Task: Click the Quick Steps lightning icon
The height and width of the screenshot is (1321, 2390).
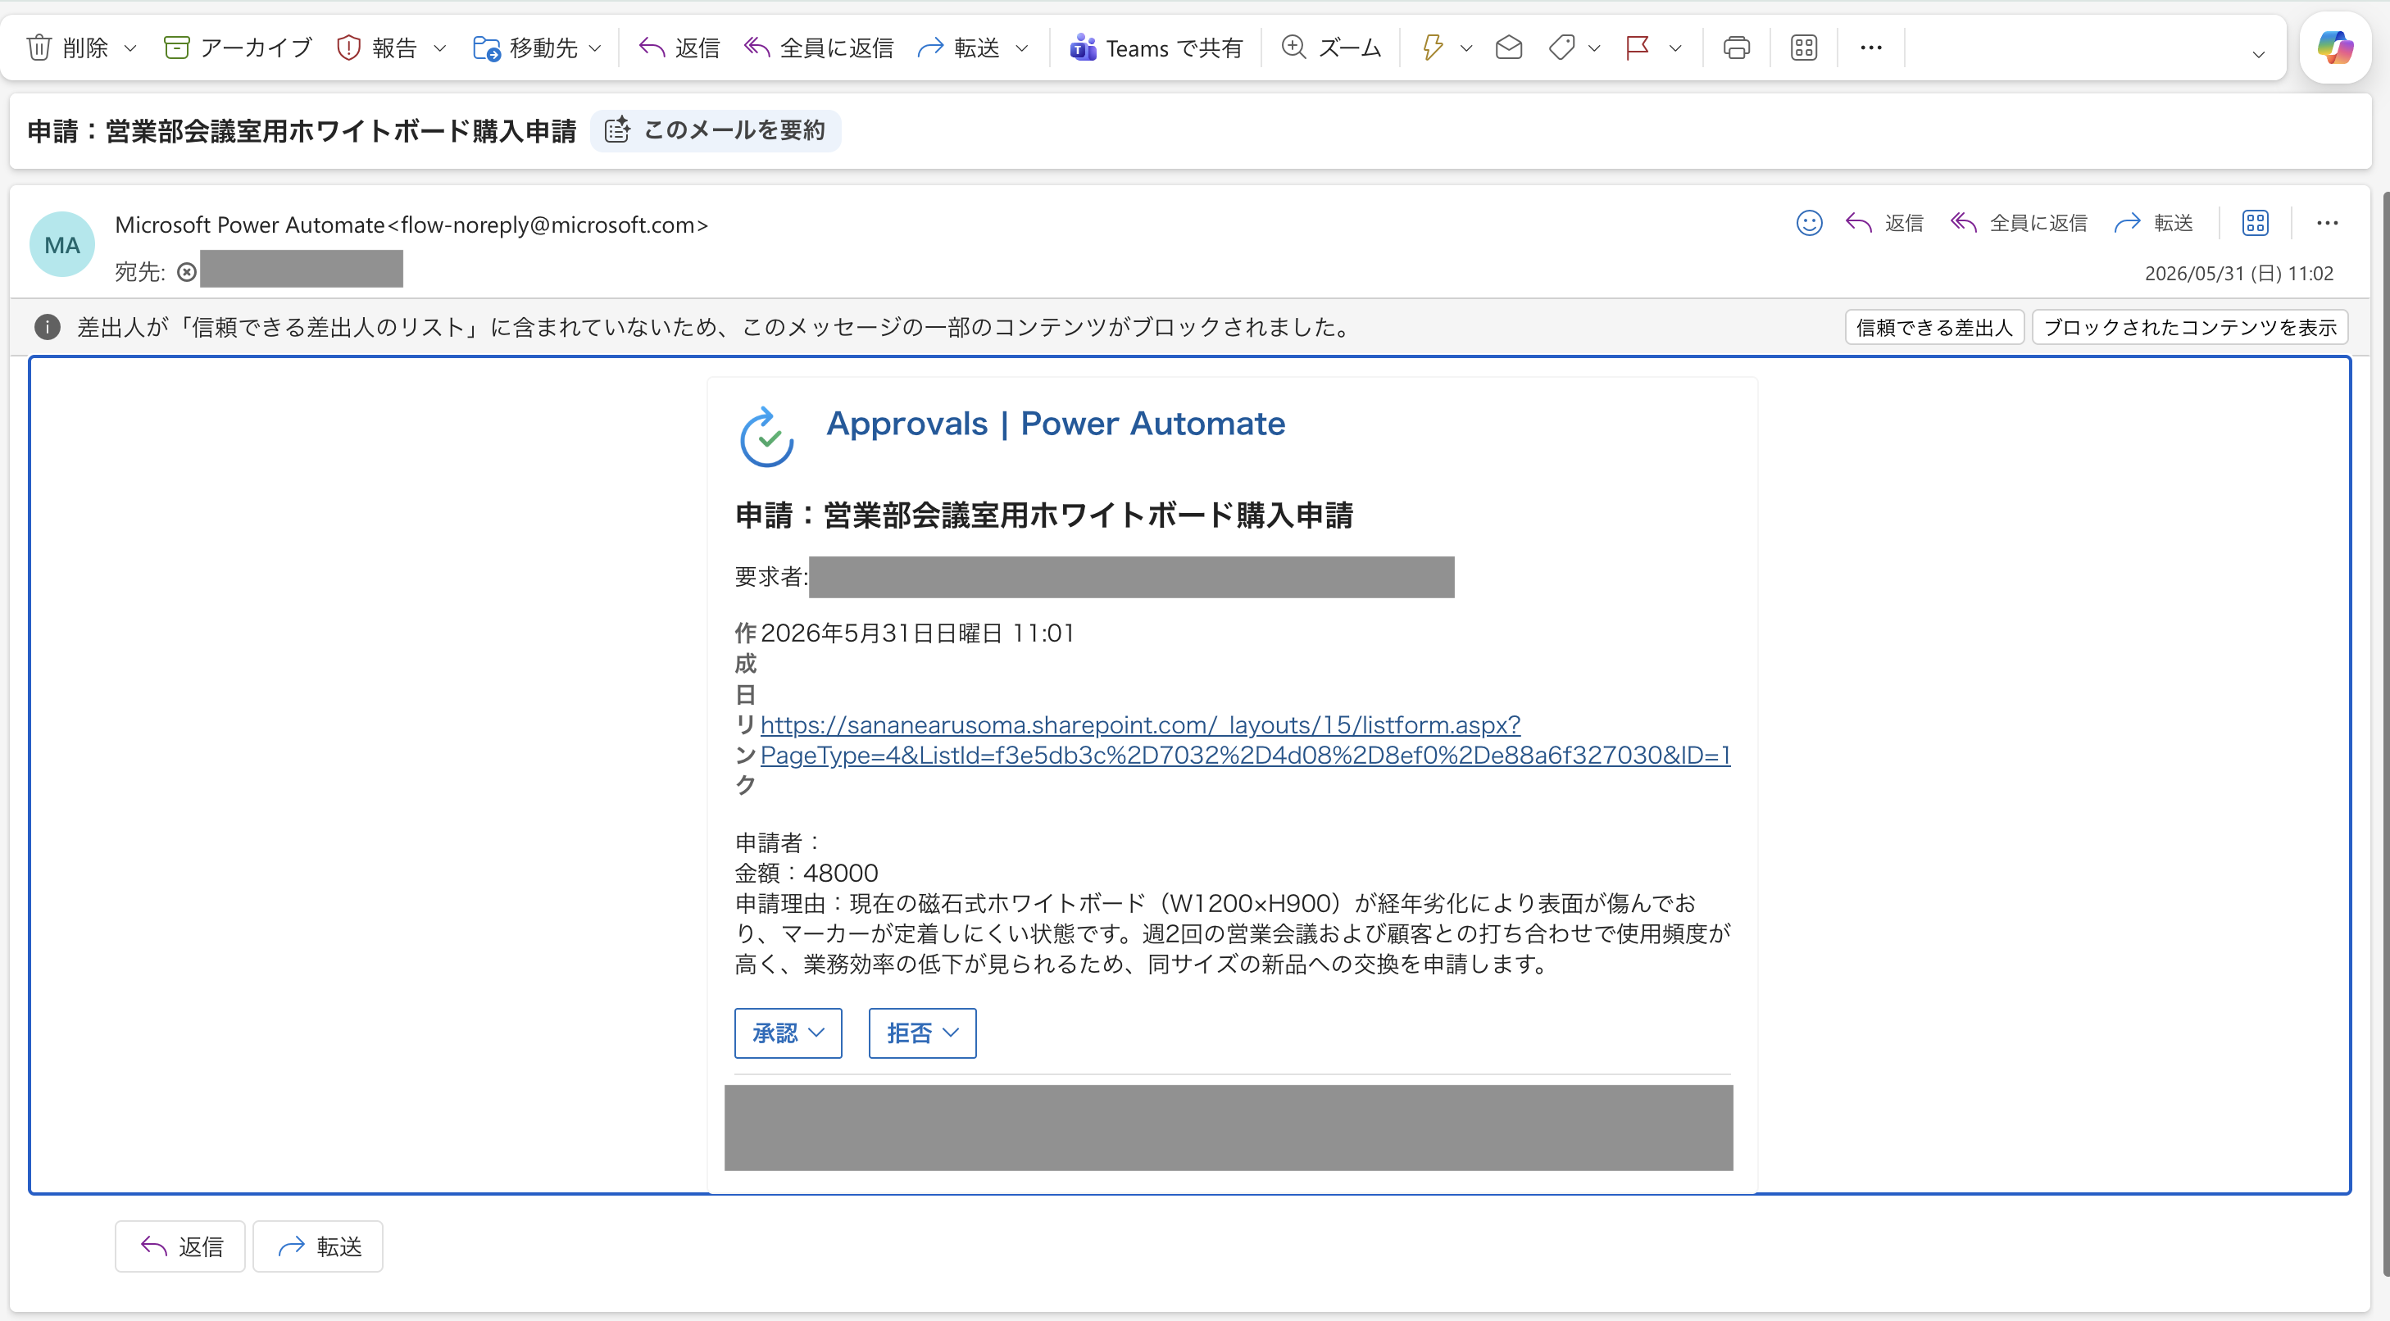Action: pyautogui.click(x=1433, y=48)
